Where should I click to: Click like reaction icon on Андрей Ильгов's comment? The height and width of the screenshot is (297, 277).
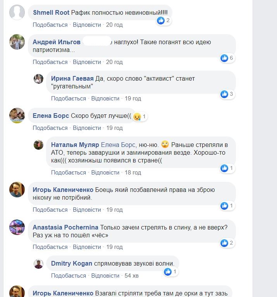pyautogui.click(x=224, y=58)
